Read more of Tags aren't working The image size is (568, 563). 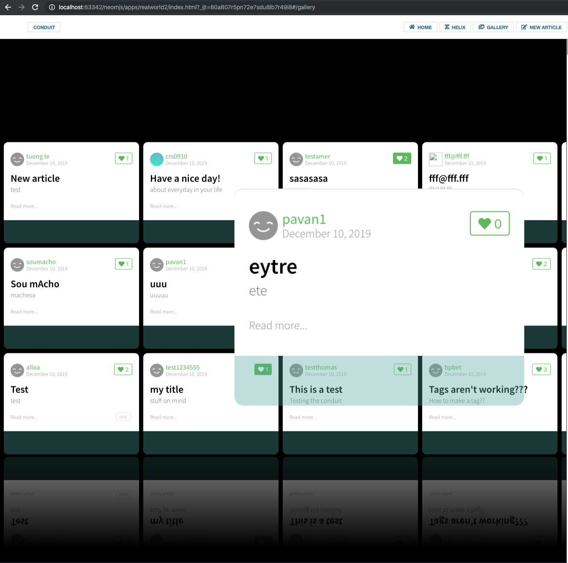pyautogui.click(x=442, y=417)
